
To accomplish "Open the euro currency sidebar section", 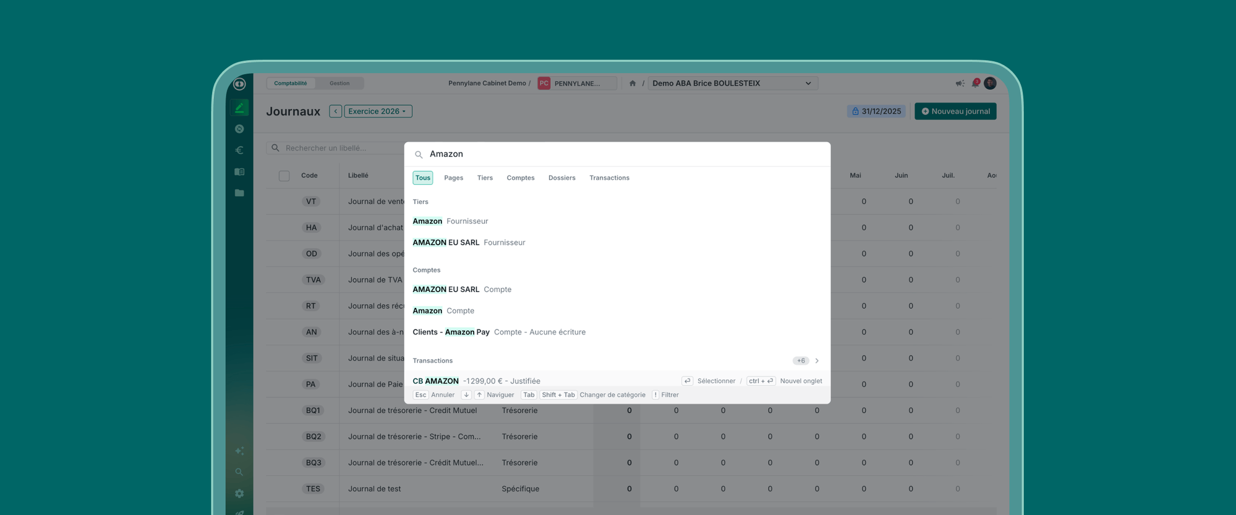I will pyautogui.click(x=239, y=150).
